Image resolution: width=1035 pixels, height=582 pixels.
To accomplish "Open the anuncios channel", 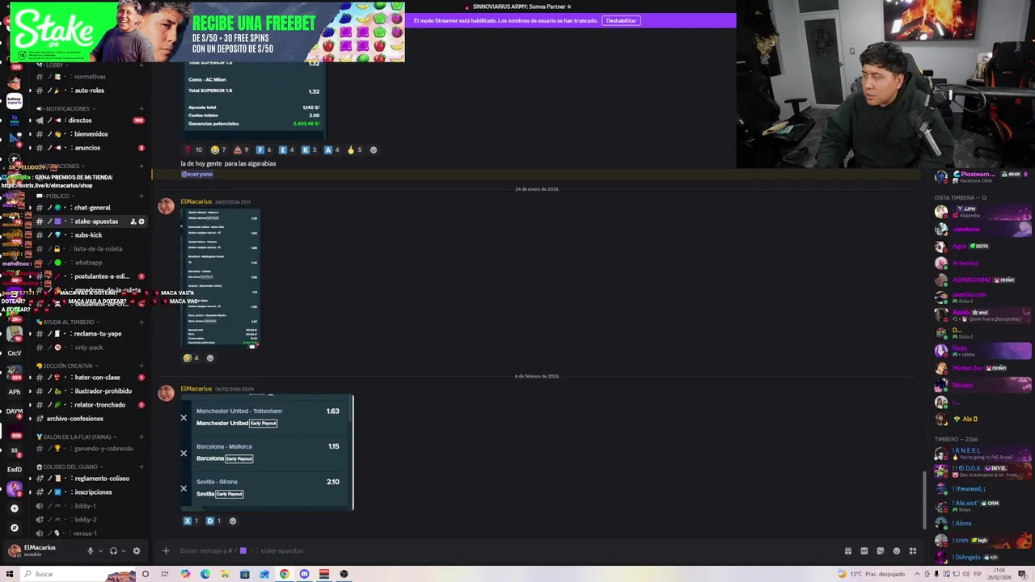I will coord(89,148).
